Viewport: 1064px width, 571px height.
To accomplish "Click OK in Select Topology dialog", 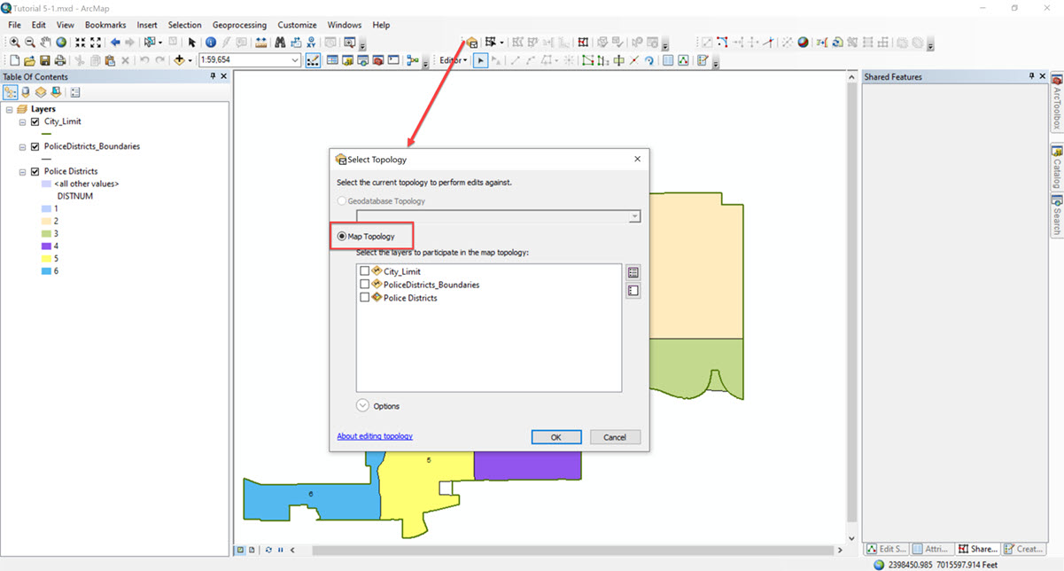I will 556,437.
